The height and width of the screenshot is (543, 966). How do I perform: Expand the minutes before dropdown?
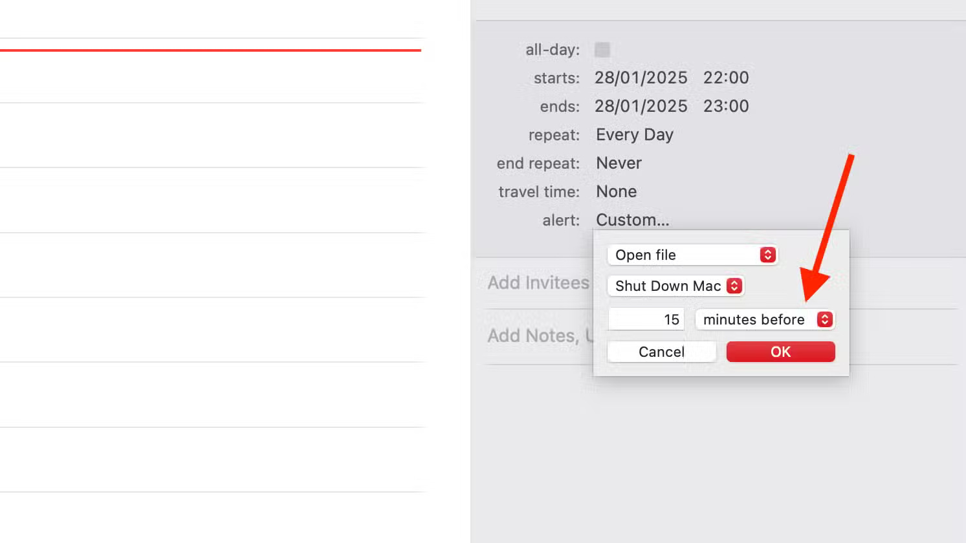pos(764,319)
